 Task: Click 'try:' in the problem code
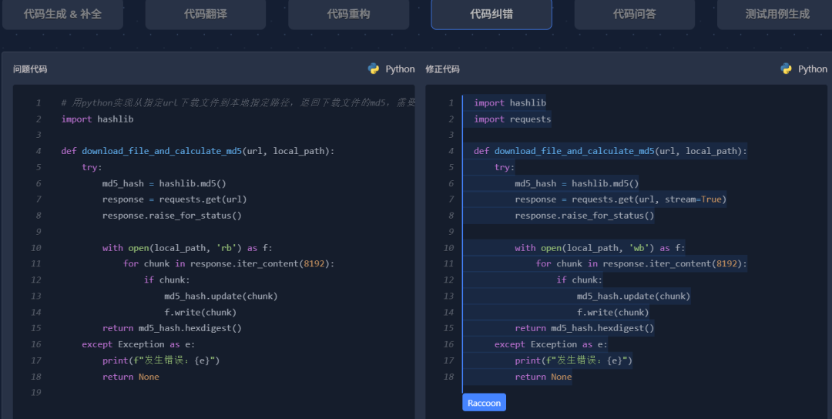coord(92,167)
